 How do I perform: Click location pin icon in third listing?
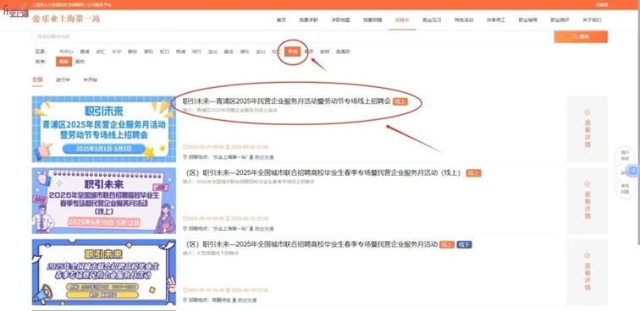pos(185,300)
